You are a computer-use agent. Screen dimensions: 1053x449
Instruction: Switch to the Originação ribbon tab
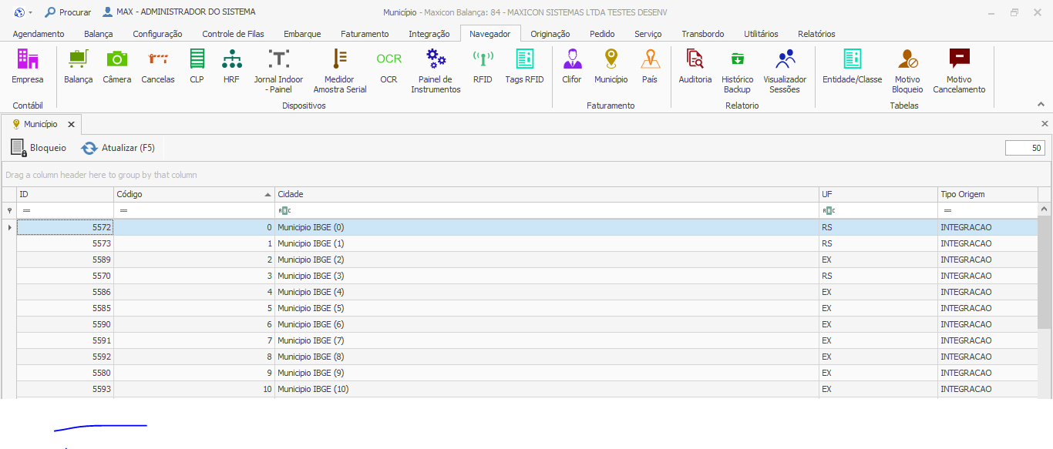pyautogui.click(x=550, y=34)
